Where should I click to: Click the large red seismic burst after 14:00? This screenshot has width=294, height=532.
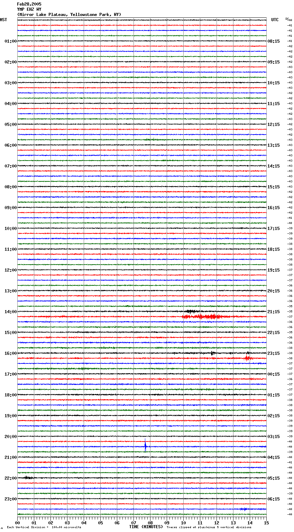[204, 317]
